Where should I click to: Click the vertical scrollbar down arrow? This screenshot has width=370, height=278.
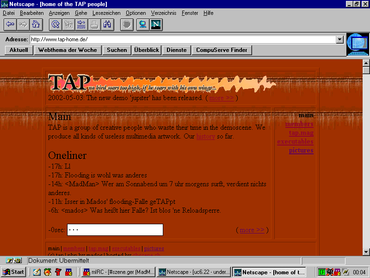(x=366, y=252)
